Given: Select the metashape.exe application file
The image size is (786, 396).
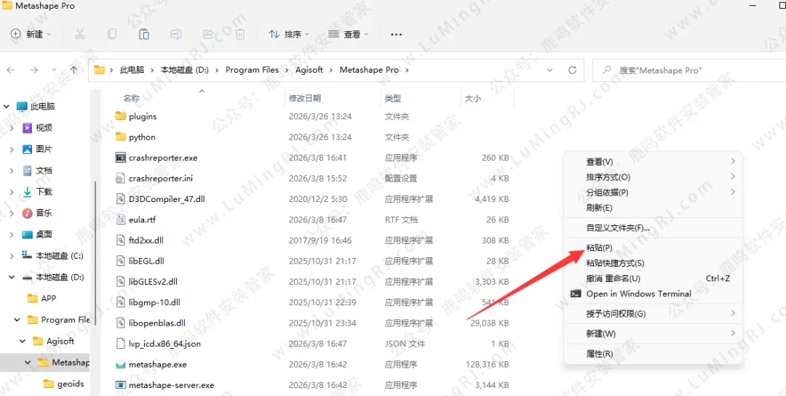Looking at the screenshot, I should click(157, 365).
